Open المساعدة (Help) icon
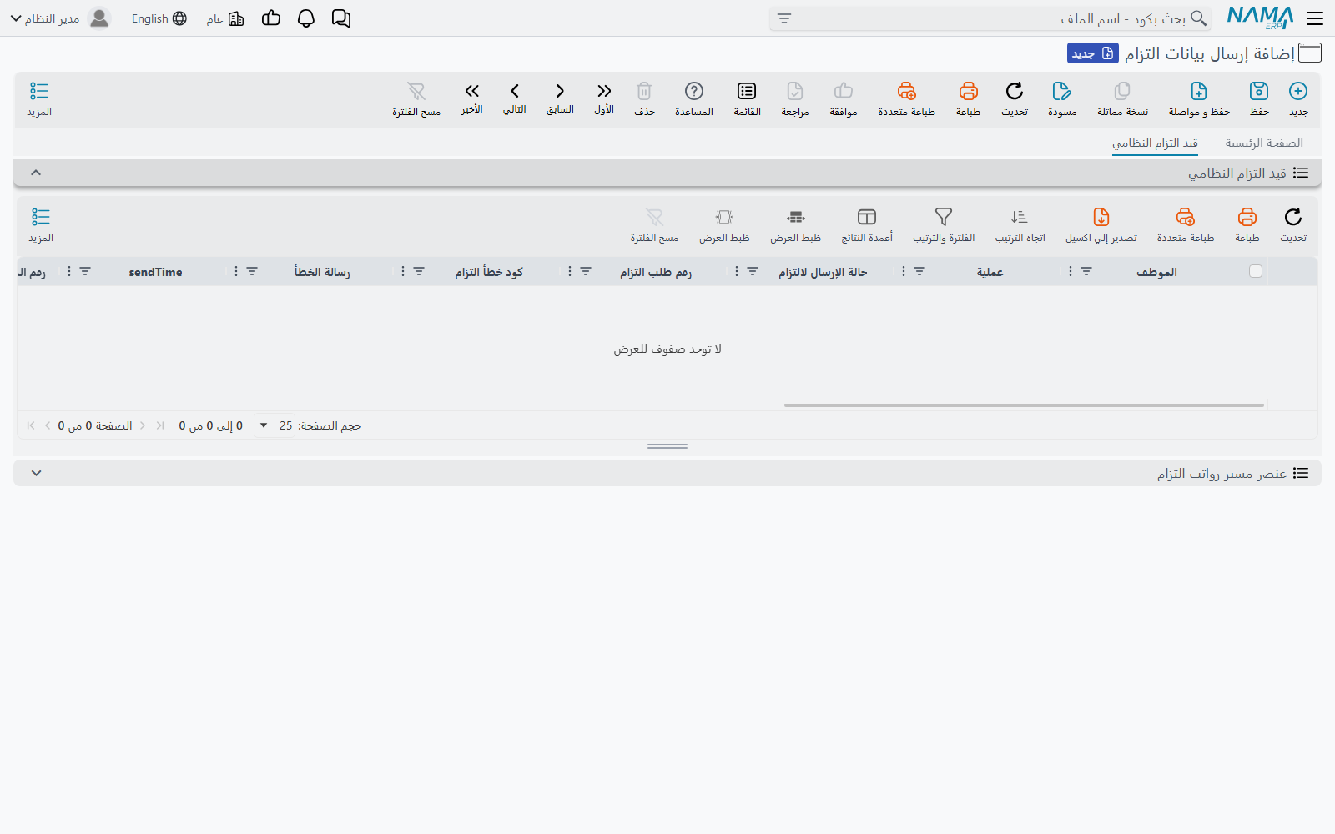This screenshot has width=1335, height=834. (x=694, y=91)
